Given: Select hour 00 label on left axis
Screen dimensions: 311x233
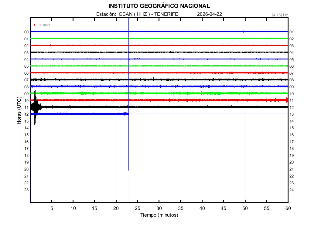Looking at the screenshot, I should pyautogui.click(x=26, y=32).
